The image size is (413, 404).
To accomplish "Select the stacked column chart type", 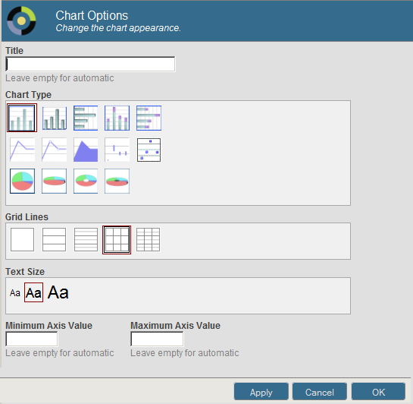I will 117,118.
